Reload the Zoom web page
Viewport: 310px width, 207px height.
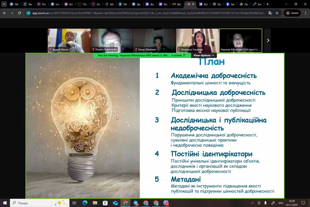pos(19,13)
